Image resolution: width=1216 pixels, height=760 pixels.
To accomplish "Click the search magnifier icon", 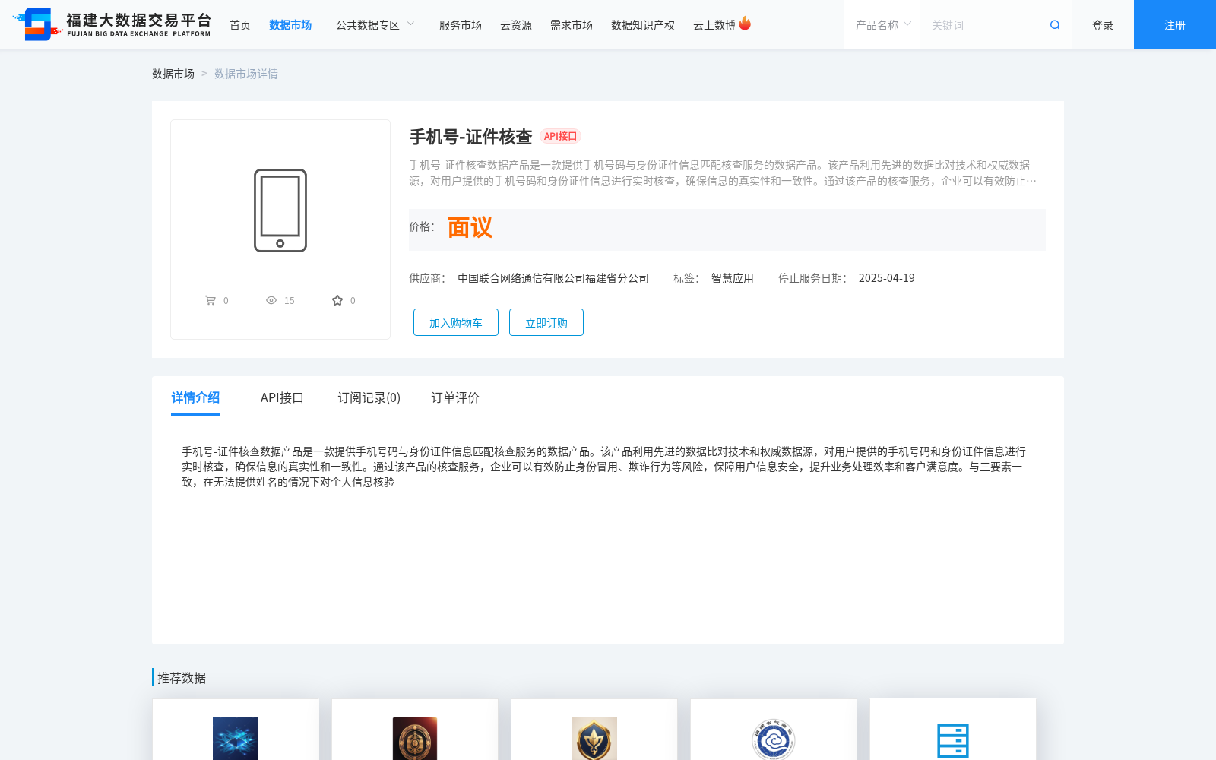I will click(1055, 25).
